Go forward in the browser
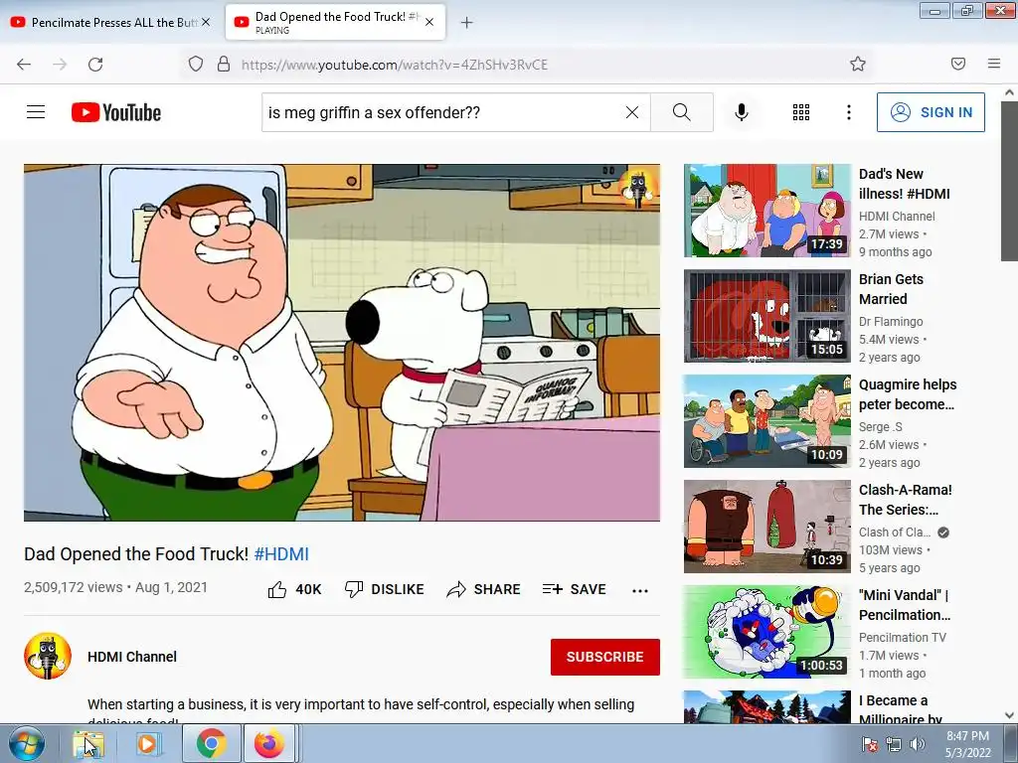Image resolution: width=1018 pixels, height=763 pixels. click(60, 65)
